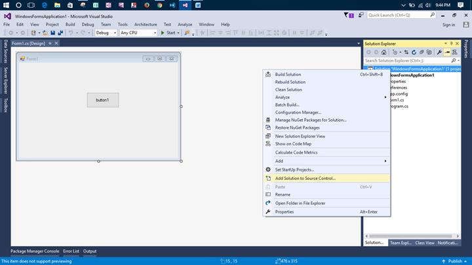472x265 pixels.
Task: Open the Architecture menu
Action: pyautogui.click(x=146, y=24)
